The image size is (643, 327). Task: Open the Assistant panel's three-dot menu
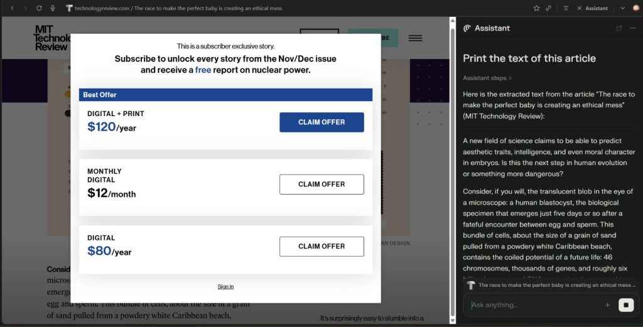(632, 28)
